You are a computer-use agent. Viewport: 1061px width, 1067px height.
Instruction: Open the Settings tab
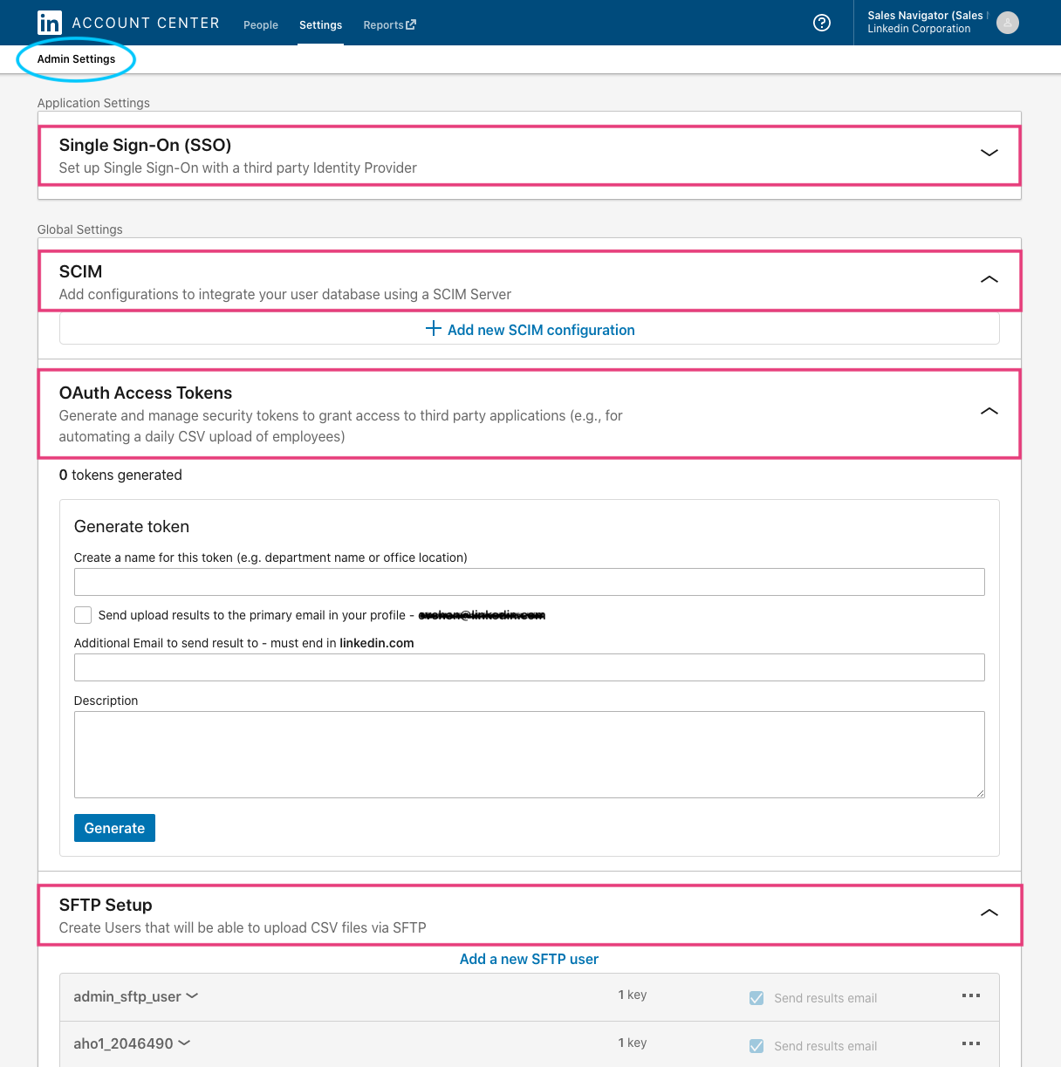[320, 25]
